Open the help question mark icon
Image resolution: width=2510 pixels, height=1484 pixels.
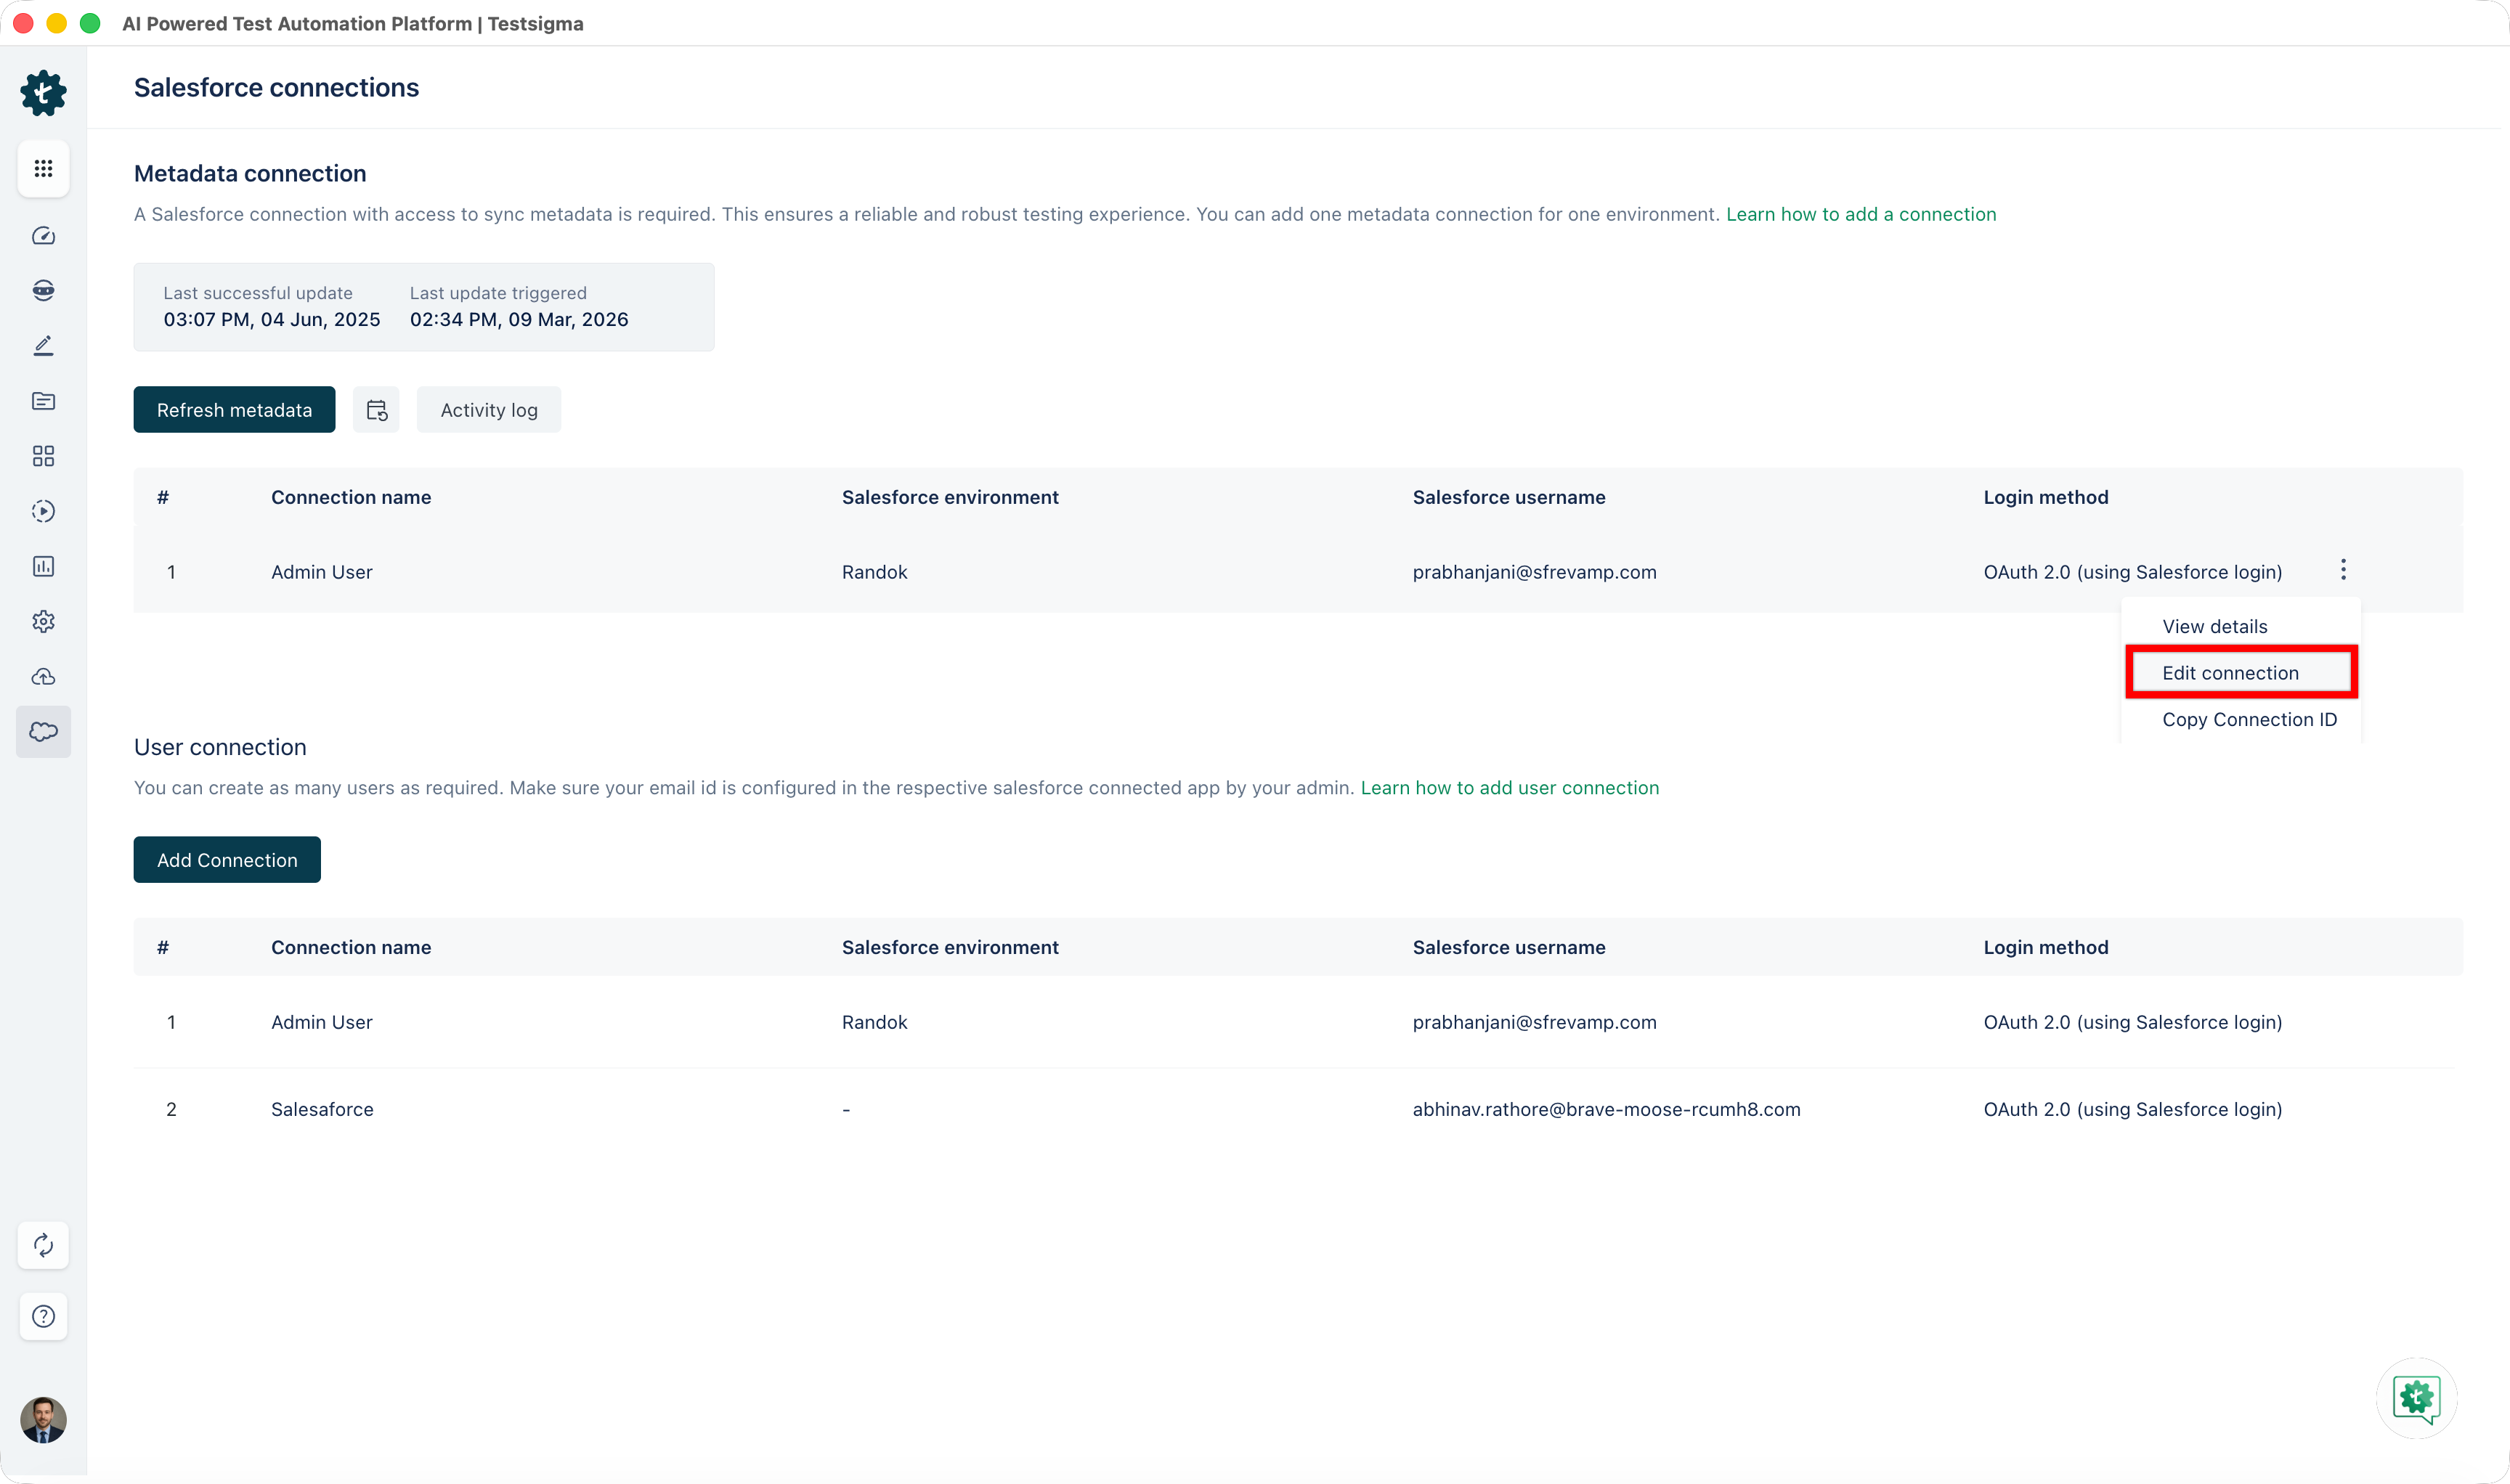coord(43,1316)
